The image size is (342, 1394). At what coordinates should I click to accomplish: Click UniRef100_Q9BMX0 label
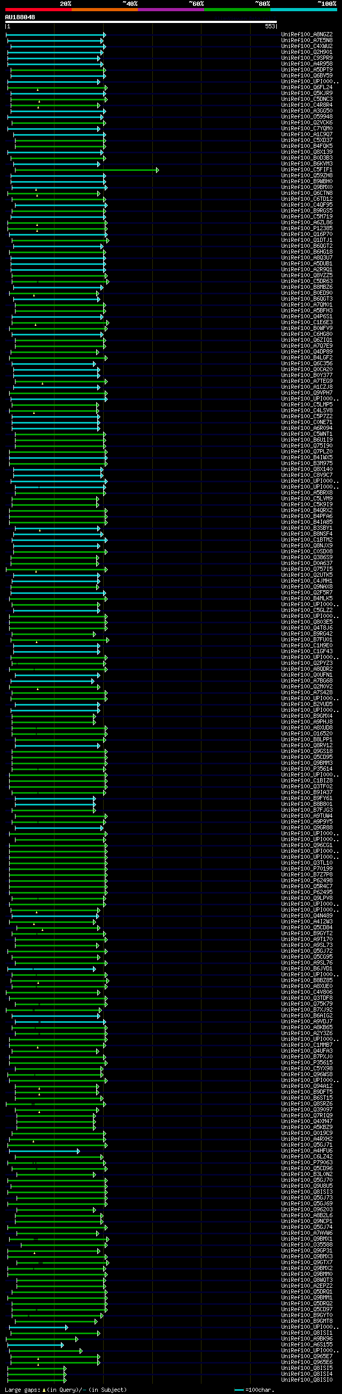pos(307,187)
